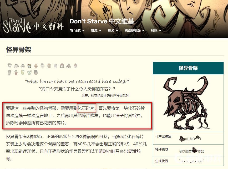The width and height of the screenshot is (228, 169).
Task: Expand the DLC dropdown menu
Action: coord(113,30)
